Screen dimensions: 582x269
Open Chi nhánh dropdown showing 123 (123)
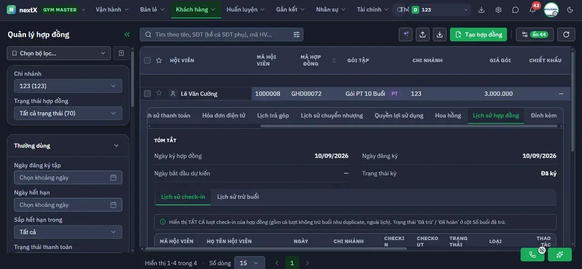click(68, 86)
